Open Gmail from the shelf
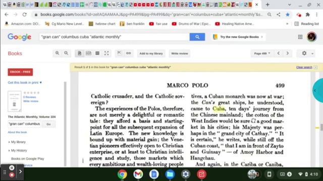The width and height of the screenshot is (323, 181). (x=138, y=174)
